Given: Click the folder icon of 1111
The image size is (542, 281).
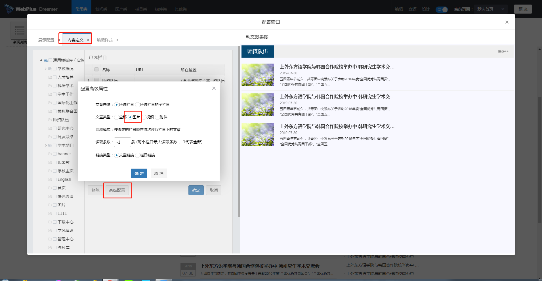Looking at the screenshot, I should (50, 213).
